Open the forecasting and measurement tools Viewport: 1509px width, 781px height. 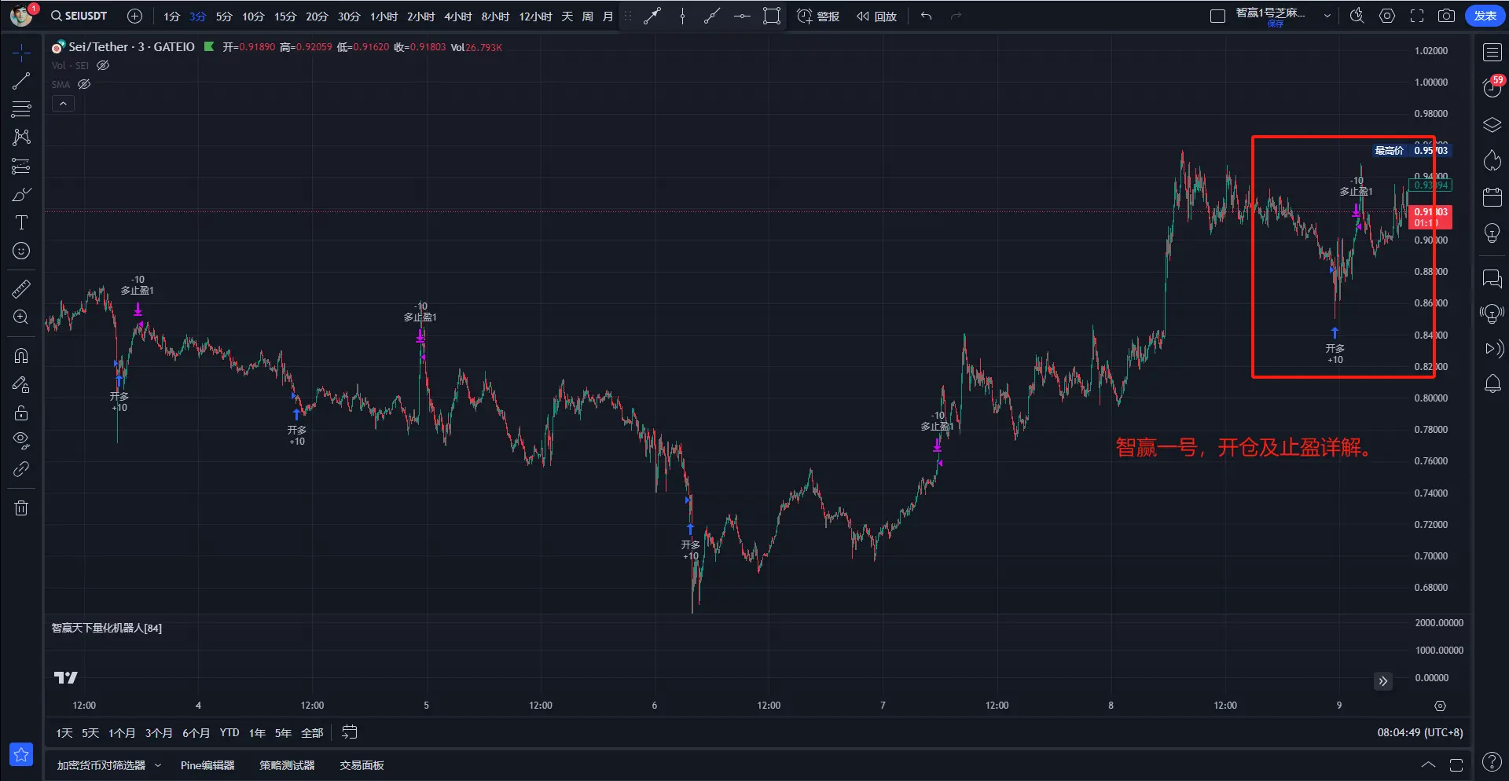coord(21,166)
